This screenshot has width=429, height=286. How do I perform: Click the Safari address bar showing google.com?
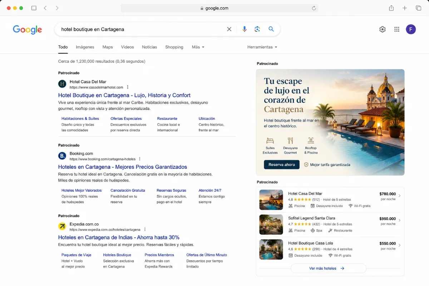point(220,8)
